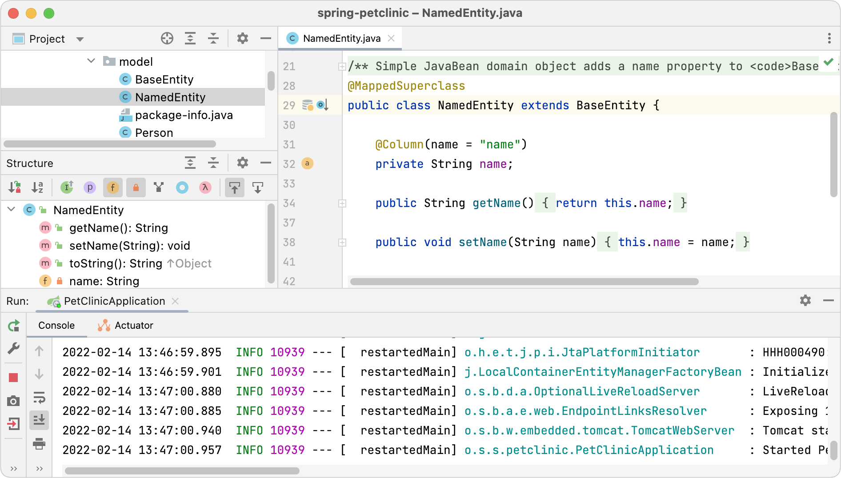Open Project panel settings gear
The image size is (841, 478).
(x=242, y=39)
